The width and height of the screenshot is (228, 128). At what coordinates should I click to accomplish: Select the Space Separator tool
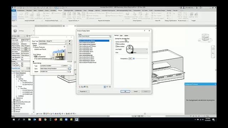pos(69,16)
